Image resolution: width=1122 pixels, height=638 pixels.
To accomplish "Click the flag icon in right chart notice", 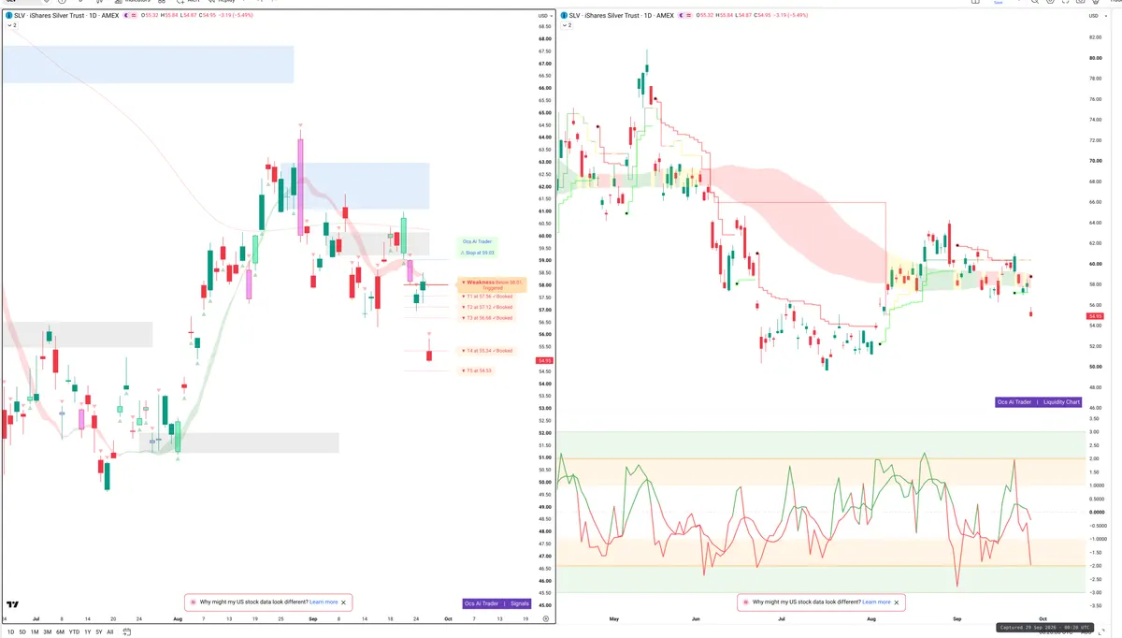I will click(745, 602).
